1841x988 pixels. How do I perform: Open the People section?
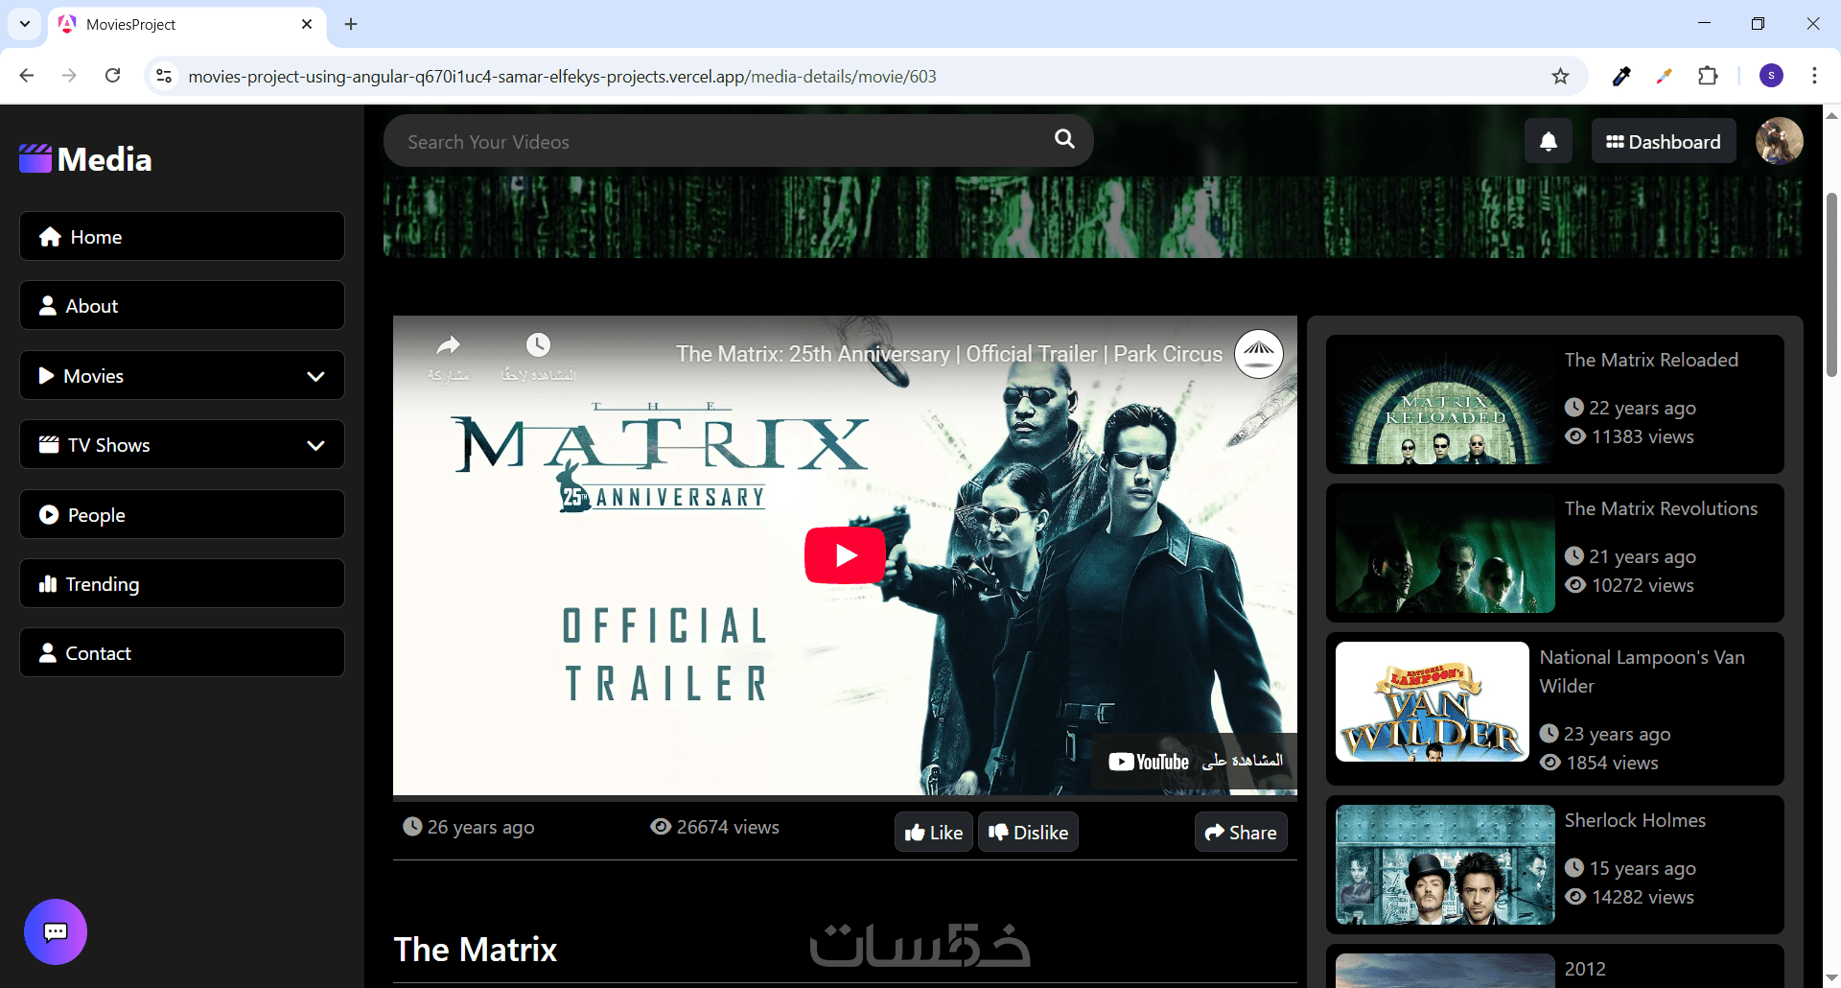(182, 514)
